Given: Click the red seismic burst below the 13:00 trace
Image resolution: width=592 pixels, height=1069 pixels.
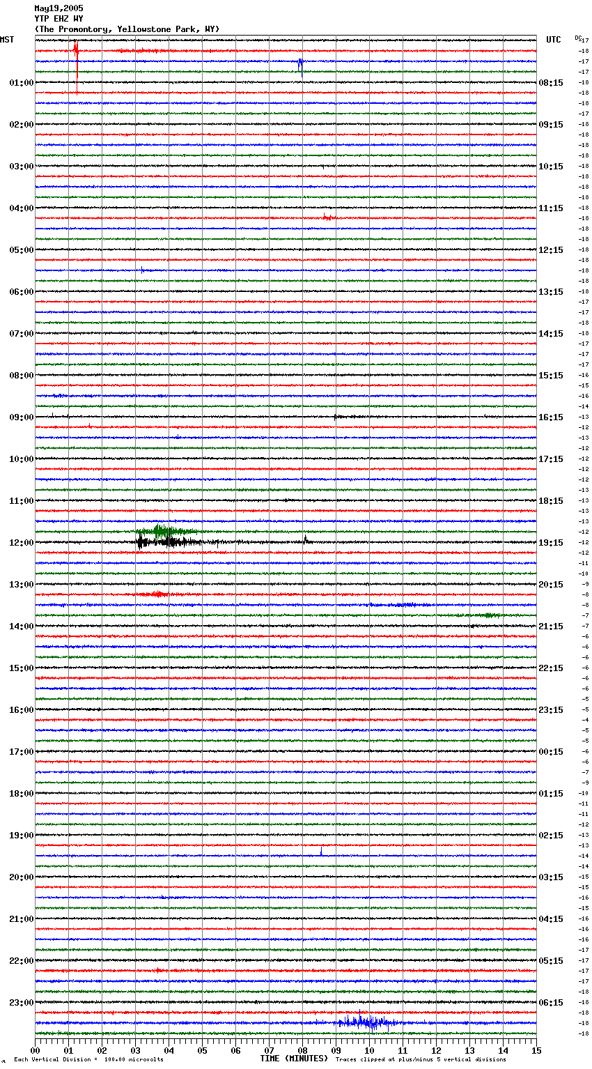Looking at the screenshot, I should (x=159, y=594).
